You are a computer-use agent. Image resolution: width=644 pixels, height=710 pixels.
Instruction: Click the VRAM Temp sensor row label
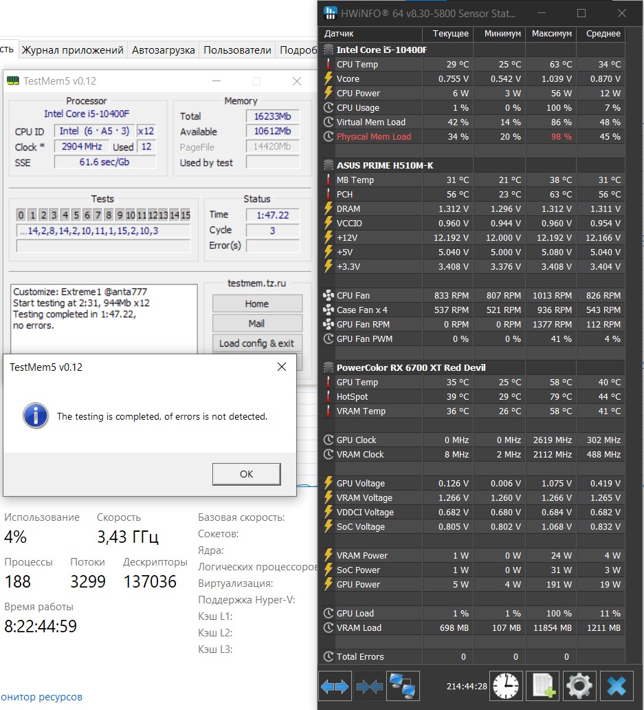pyautogui.click(x=361, y=411)
